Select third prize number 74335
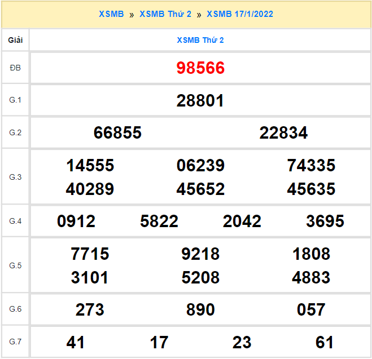The height and width of the screenshot is (359, 372). (311, 166)
